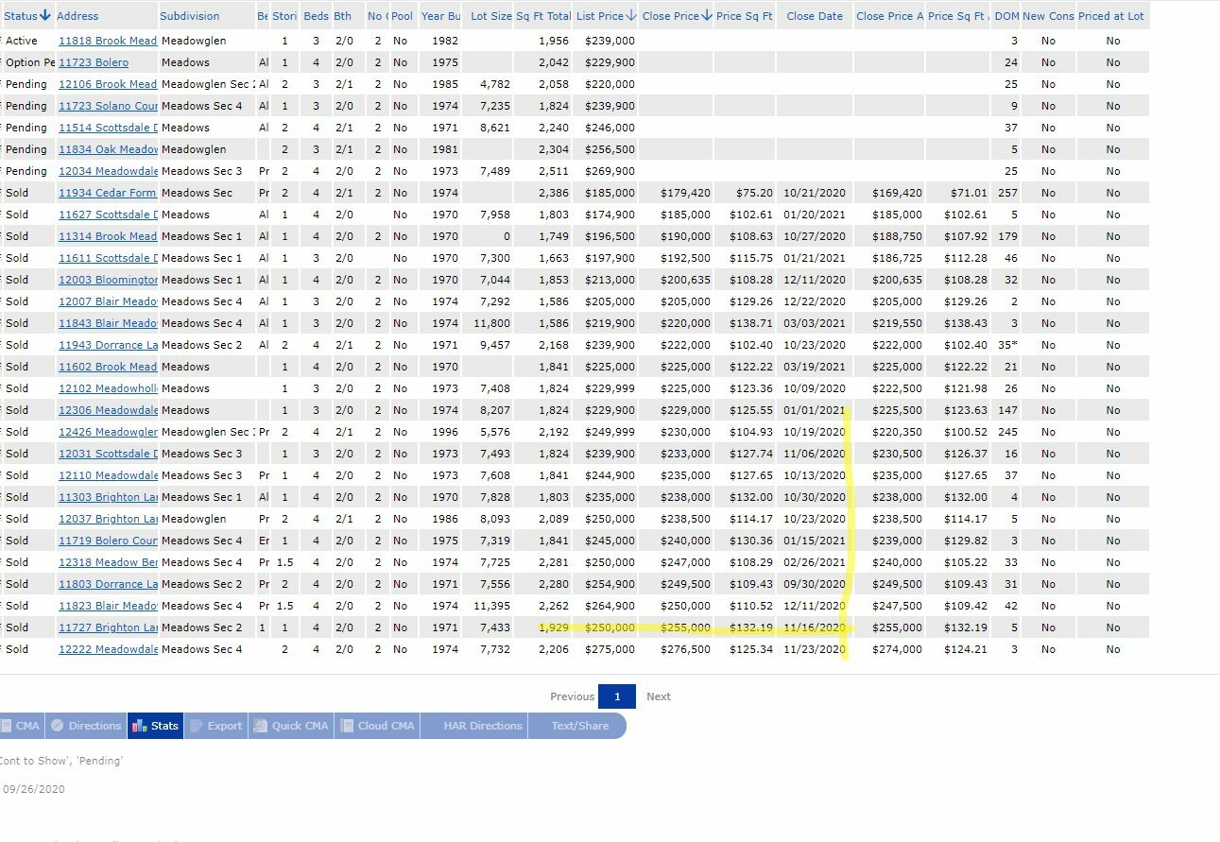Click the Directions compass icon

58,726
